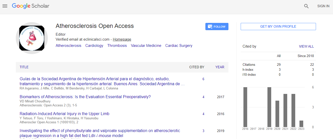Open the hamburger menu icon
Screen dimensions: 333x139
tap(5, 6)
